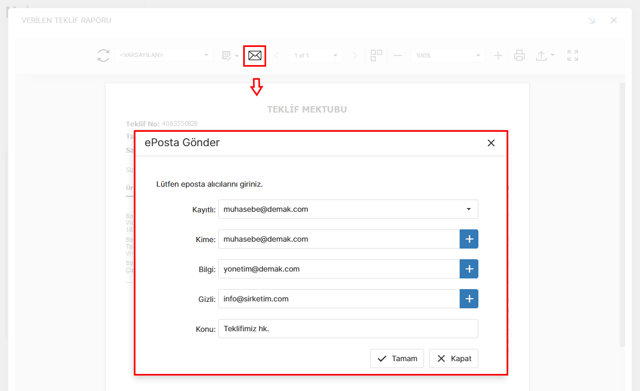The height and width of the screenshot is (391, 640).
Task: Click the 'Lütfen eposta alıcılarını giriniz.' text
Action: point(210,185)
